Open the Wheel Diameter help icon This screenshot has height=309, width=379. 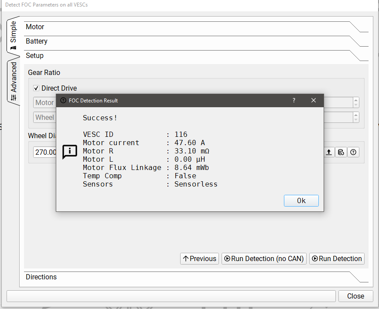tap(353, 152)
